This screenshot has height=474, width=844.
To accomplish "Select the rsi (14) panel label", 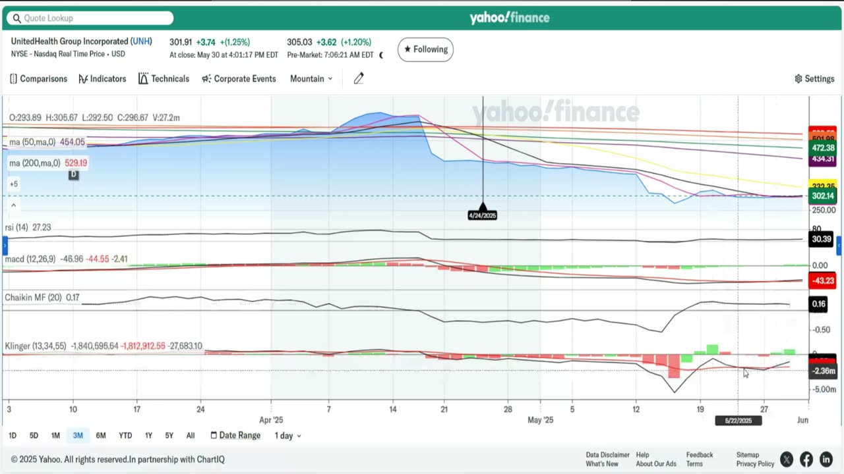I will [28, 227].
